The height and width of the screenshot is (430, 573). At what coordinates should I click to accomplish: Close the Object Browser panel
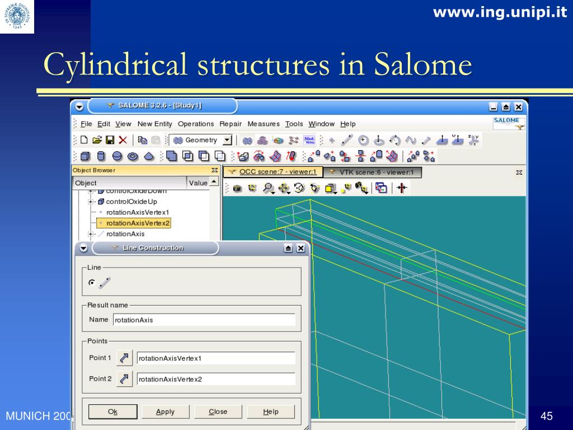coord(214,170)
